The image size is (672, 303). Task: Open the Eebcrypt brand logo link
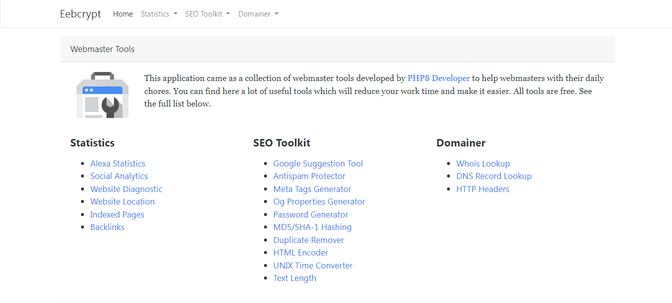[x=80, y=14]
